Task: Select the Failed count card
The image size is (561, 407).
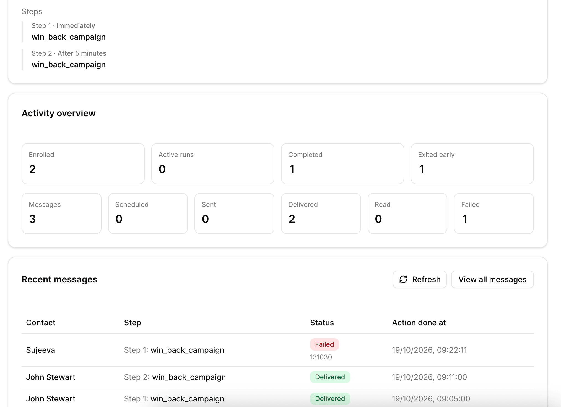Action: click(x=494, y=213)
